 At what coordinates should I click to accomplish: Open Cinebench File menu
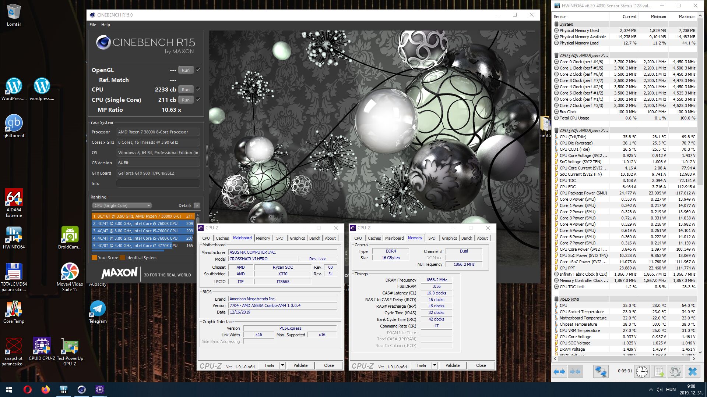[93, 25]
